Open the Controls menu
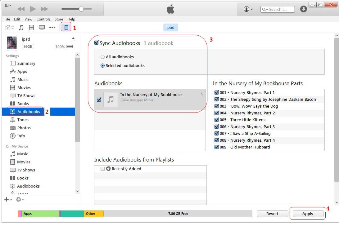Viewport: 339px width, 226px height. click(x=43, y=19)
